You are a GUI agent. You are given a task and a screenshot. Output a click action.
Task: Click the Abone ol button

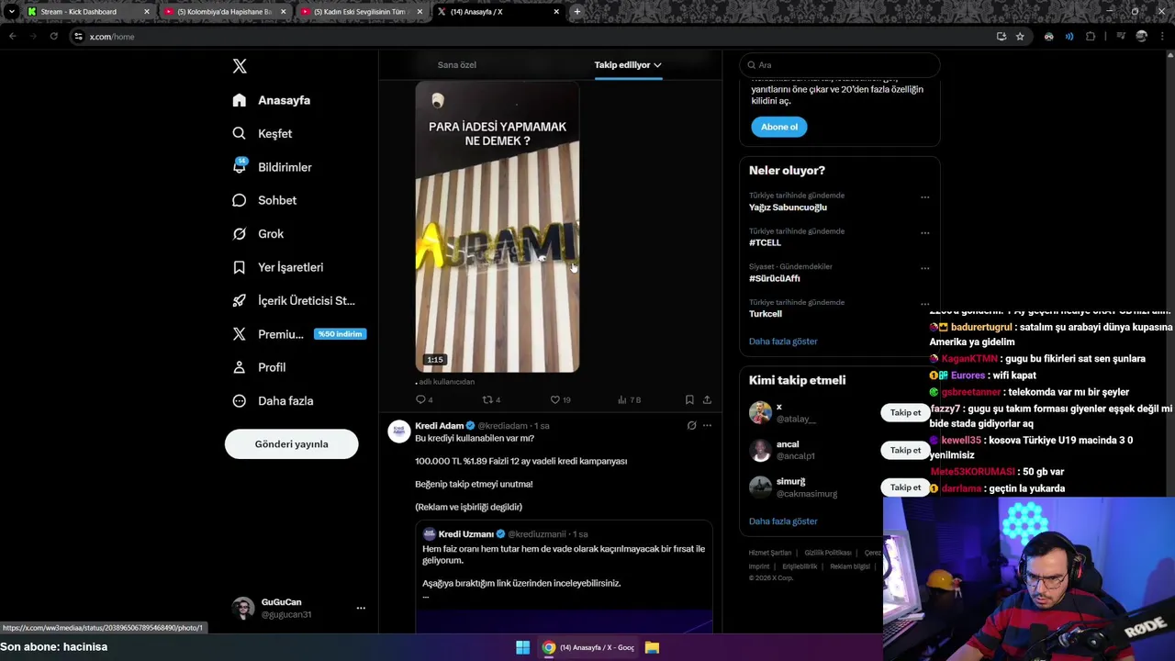coord(779,127)
